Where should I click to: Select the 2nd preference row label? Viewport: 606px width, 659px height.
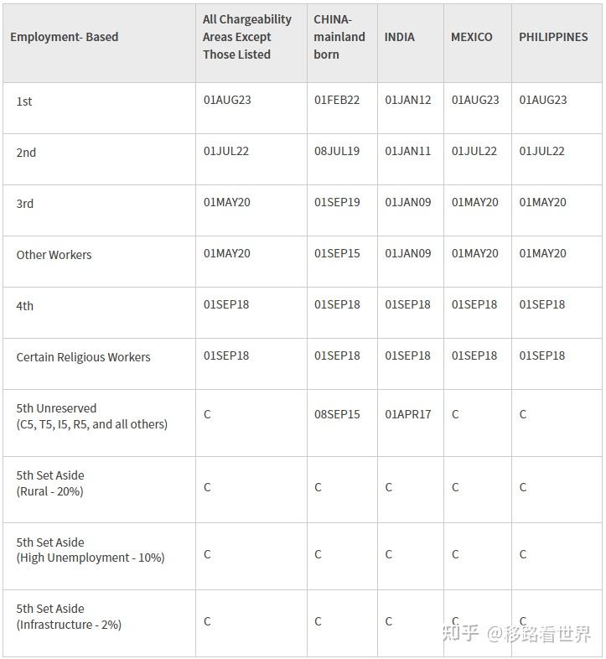tap(26, 153)
